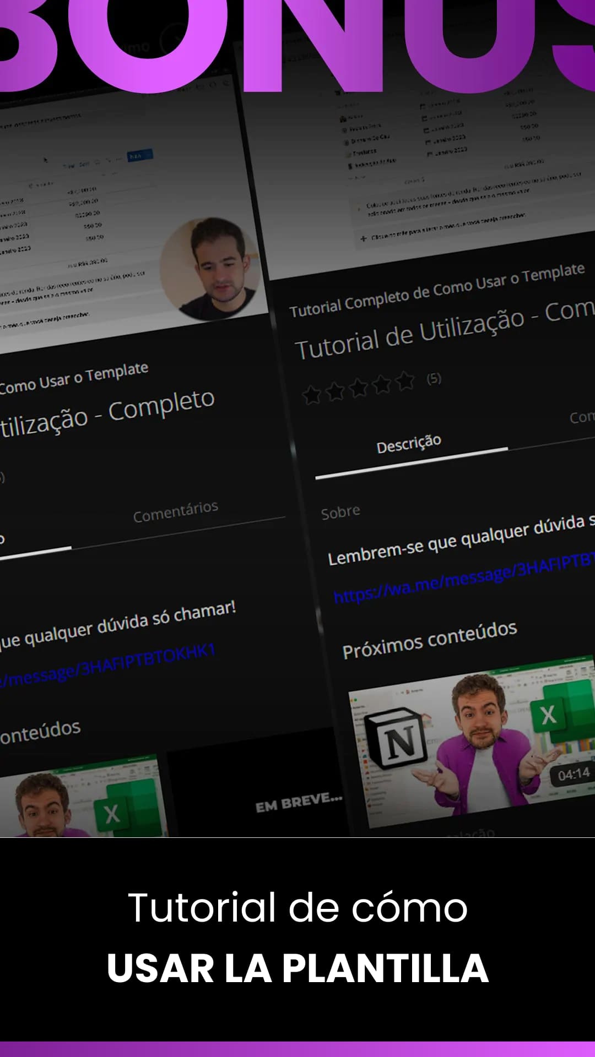
Task: Click the "USAR LA PLANTILLA" caption text
Action: (x=297, y=968)
